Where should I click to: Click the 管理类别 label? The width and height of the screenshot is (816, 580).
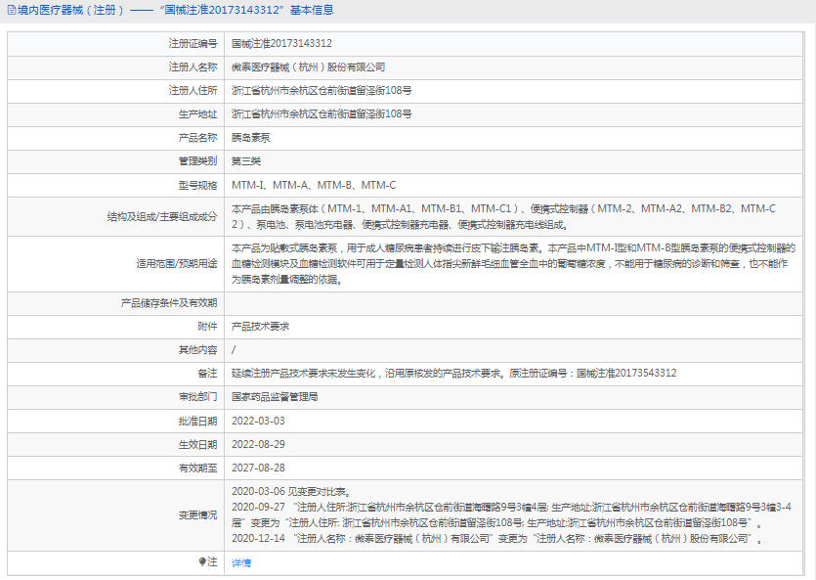197,161
